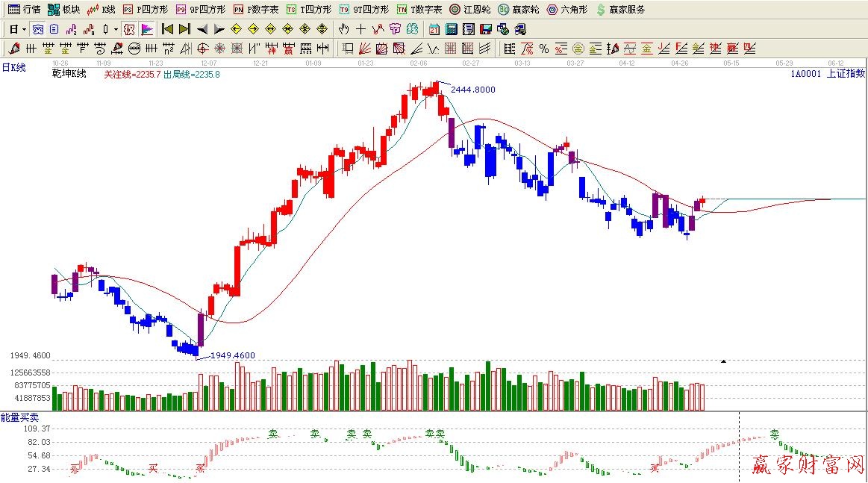Open the 江恩轮 Gann wheel
This screenshot has height=483, width=868.
470,10
